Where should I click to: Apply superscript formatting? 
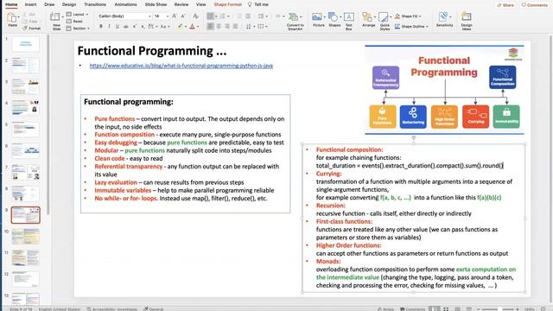point(135,27)
